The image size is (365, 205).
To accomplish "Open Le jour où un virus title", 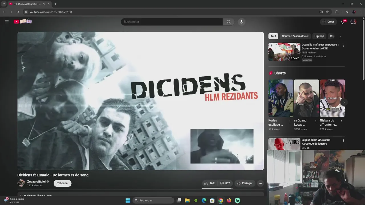I will pyautogui.click(x=316, y=142).
